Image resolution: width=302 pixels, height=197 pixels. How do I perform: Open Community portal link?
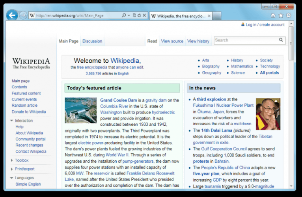pyautogui.click(x=30, y=139)
